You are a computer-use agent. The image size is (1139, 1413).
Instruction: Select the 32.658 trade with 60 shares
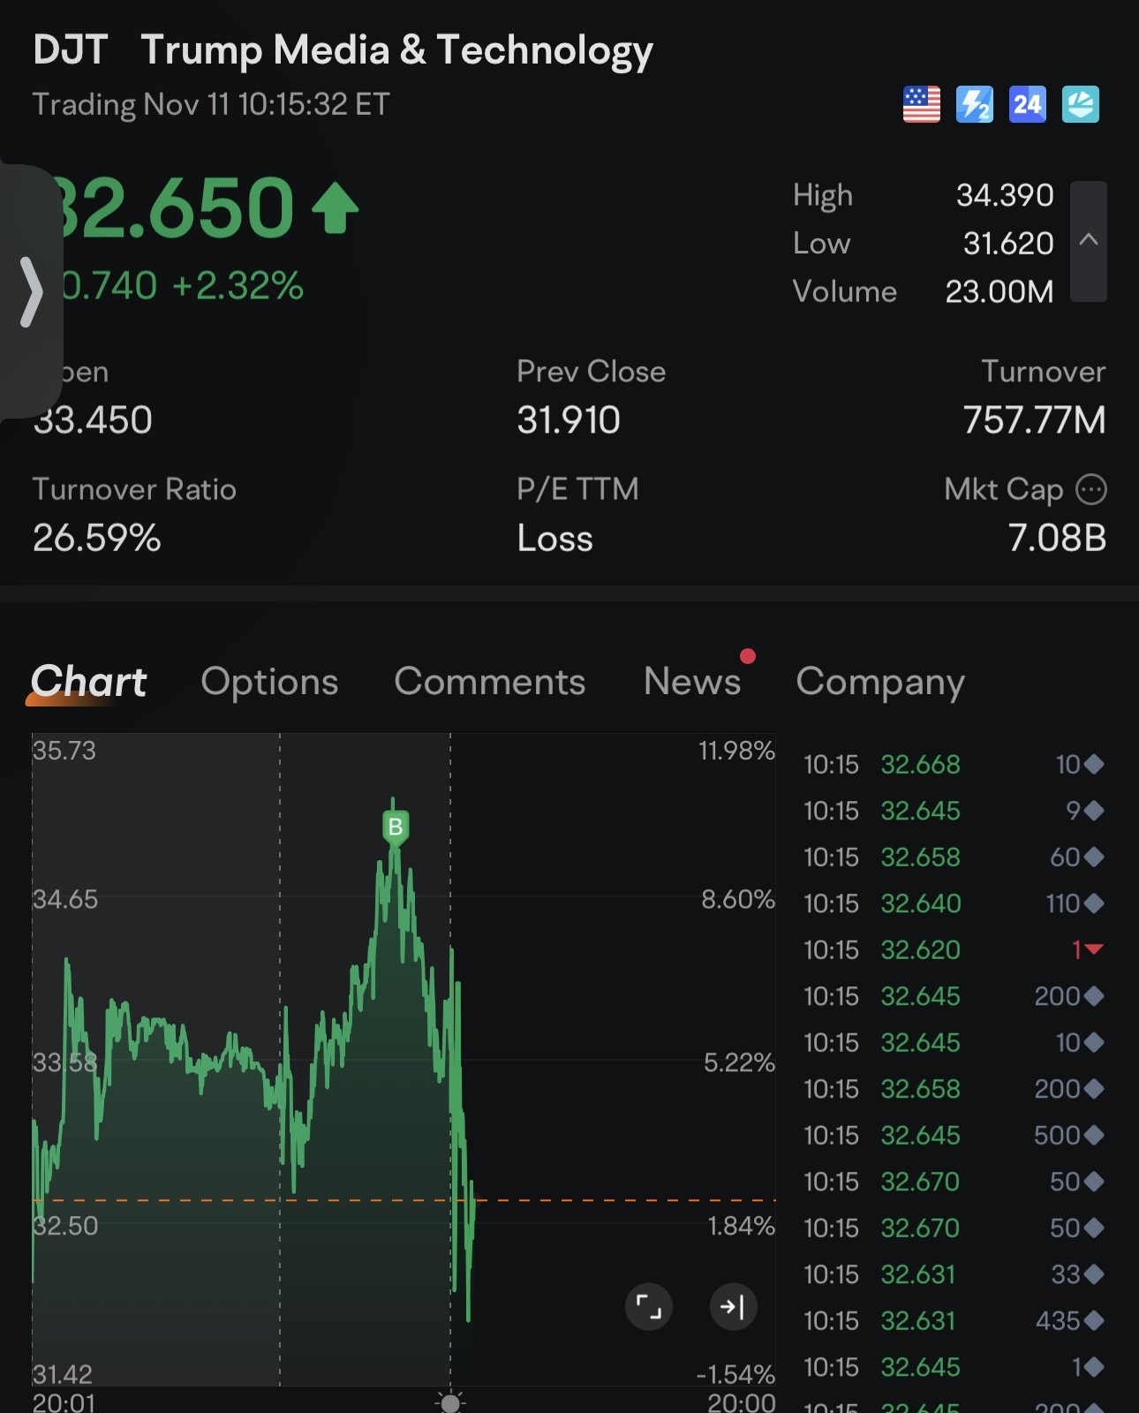954,858
